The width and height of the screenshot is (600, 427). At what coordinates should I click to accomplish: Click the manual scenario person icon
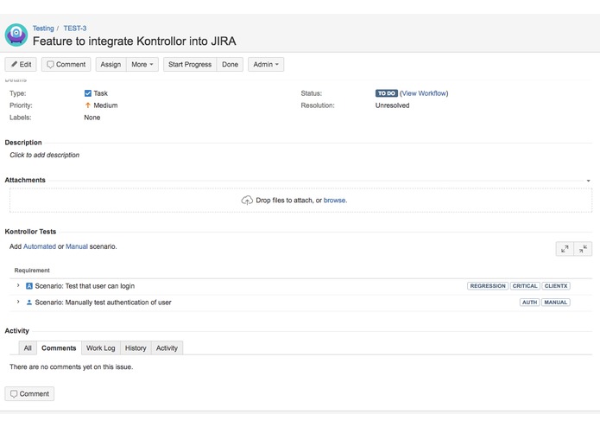(29, 303)
